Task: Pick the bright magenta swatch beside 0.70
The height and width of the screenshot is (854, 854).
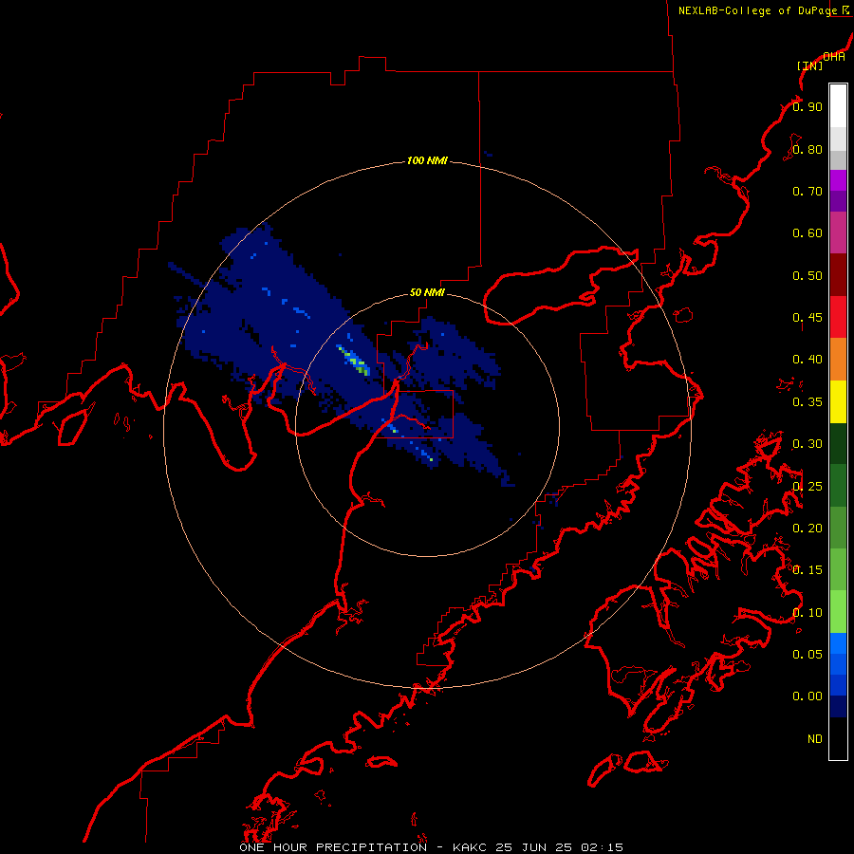Action: point(838,180)
